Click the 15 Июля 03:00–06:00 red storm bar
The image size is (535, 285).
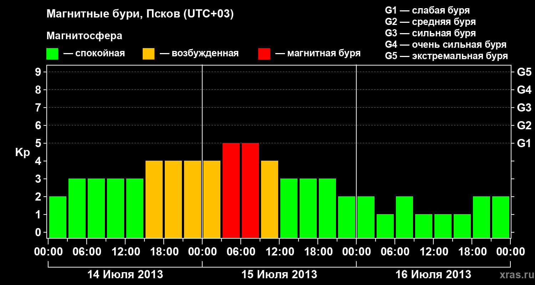(x=231, y=190)
